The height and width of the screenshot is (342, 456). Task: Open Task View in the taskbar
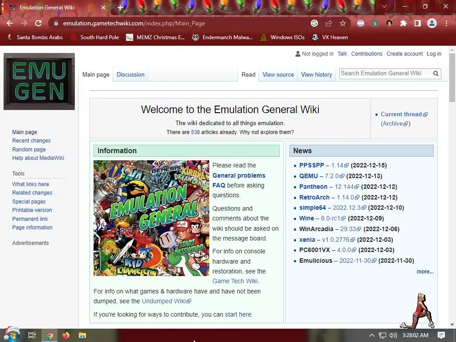(x=32, y=335)
